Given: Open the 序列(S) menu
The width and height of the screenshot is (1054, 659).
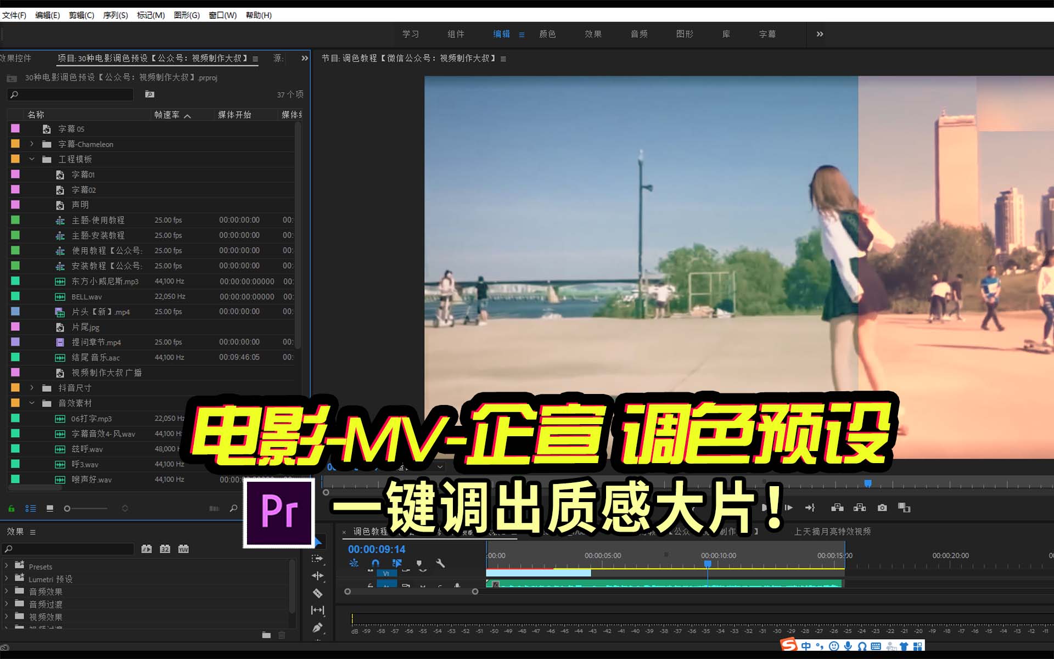Looking at the screenshot, I should (115, 15).
